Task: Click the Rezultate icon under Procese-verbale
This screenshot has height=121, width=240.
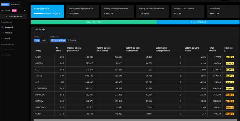Action: click(3, 49)
